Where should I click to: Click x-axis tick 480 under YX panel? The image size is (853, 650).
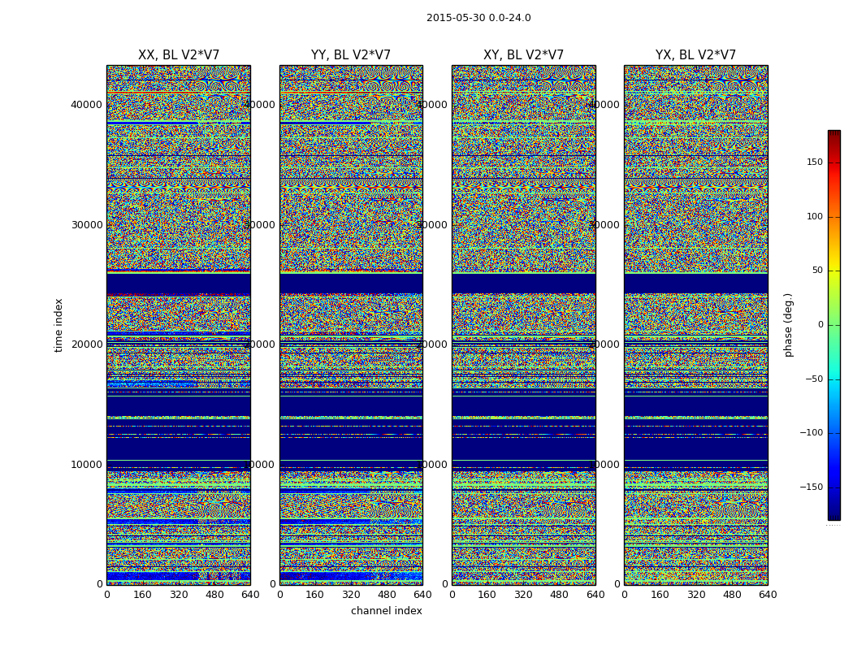tap(732, 595)
